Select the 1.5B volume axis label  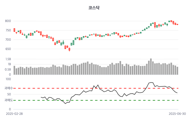click(8, 59)
